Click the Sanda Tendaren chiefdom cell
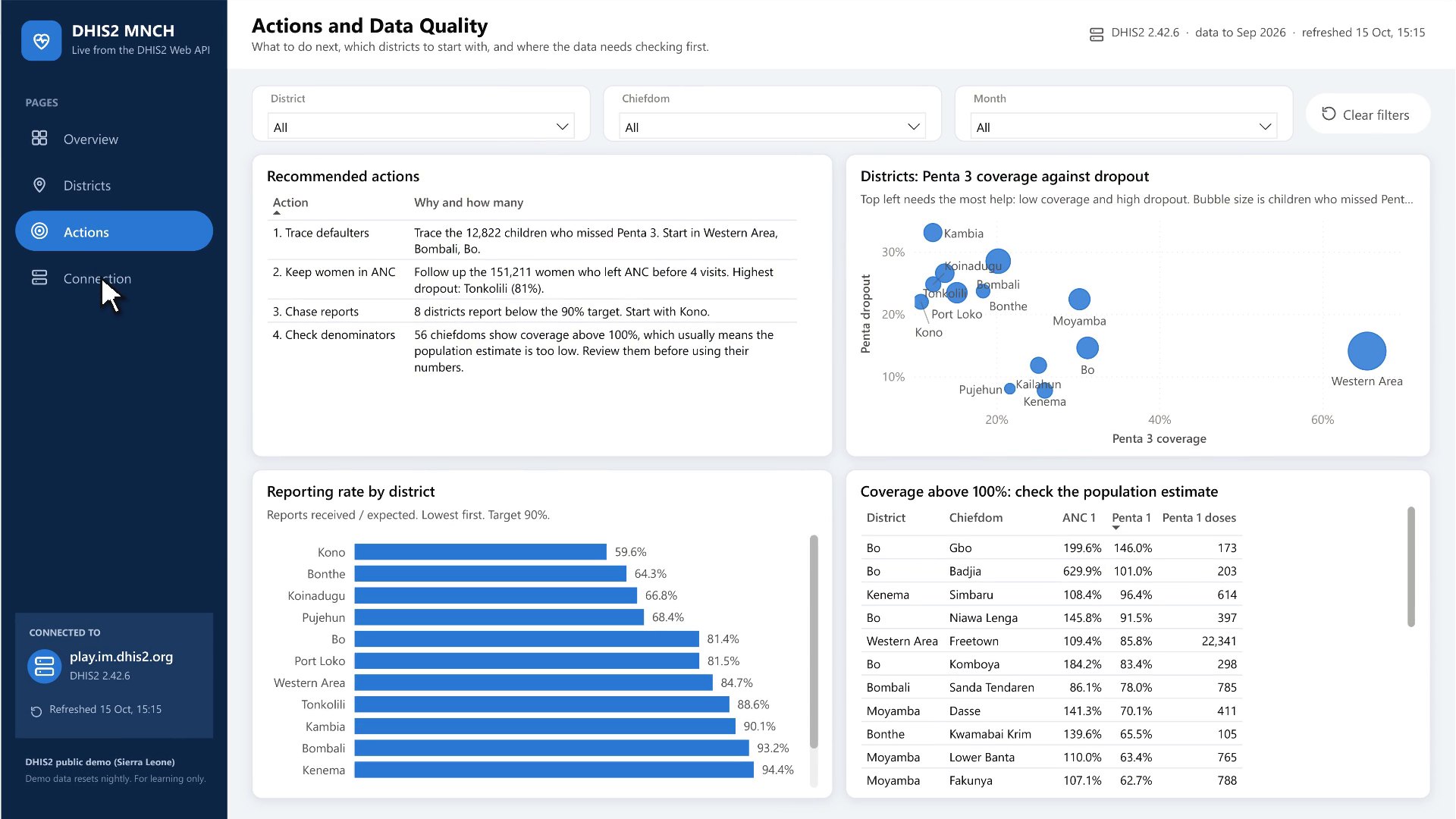 (x=991, y=687)
